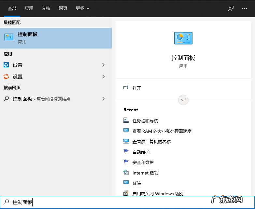Switch to the 文档 tab

pyautogui.click(x=46, y=8)
